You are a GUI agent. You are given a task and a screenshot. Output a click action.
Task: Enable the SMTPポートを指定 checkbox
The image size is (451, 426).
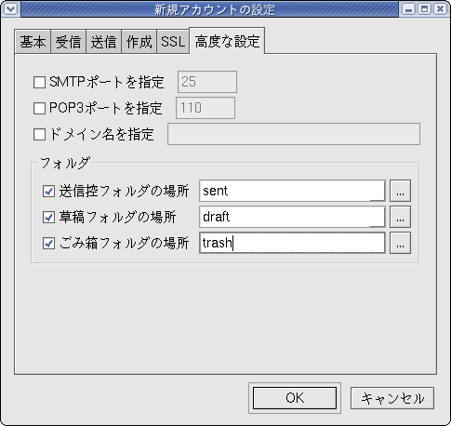[39, 83]
